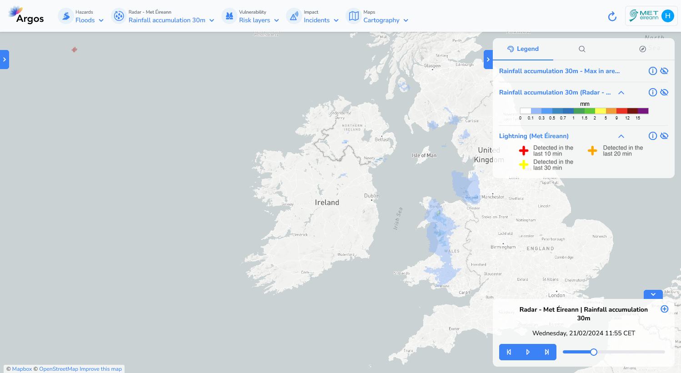Click the plus icon in the radar player
Screen dimensions: 681x373
tap(665, 309)
